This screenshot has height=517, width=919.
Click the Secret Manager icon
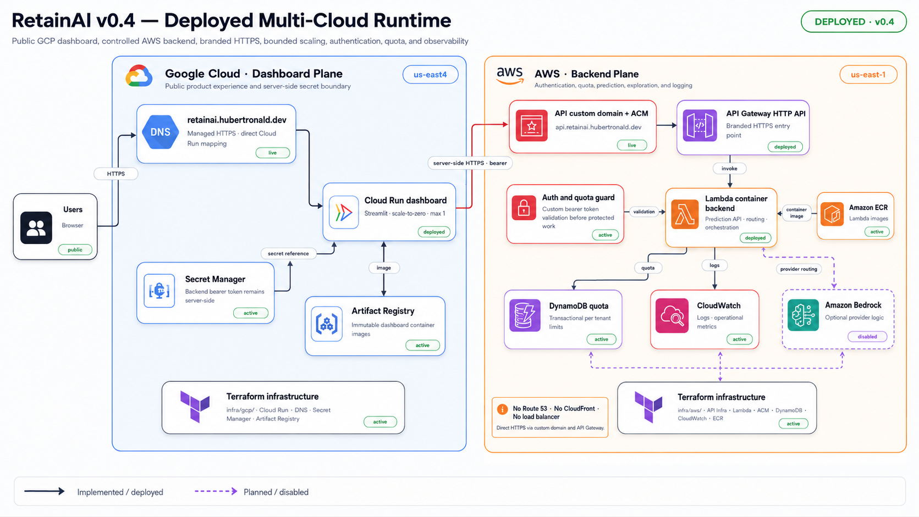(x=159, y=291)
